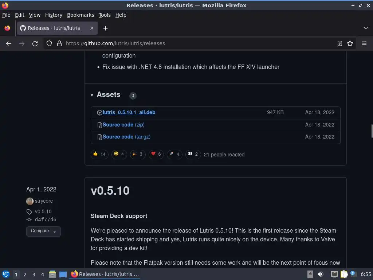
Task: Toggle the thumbs up reaction with 14
Action: [x=99, y=154]
